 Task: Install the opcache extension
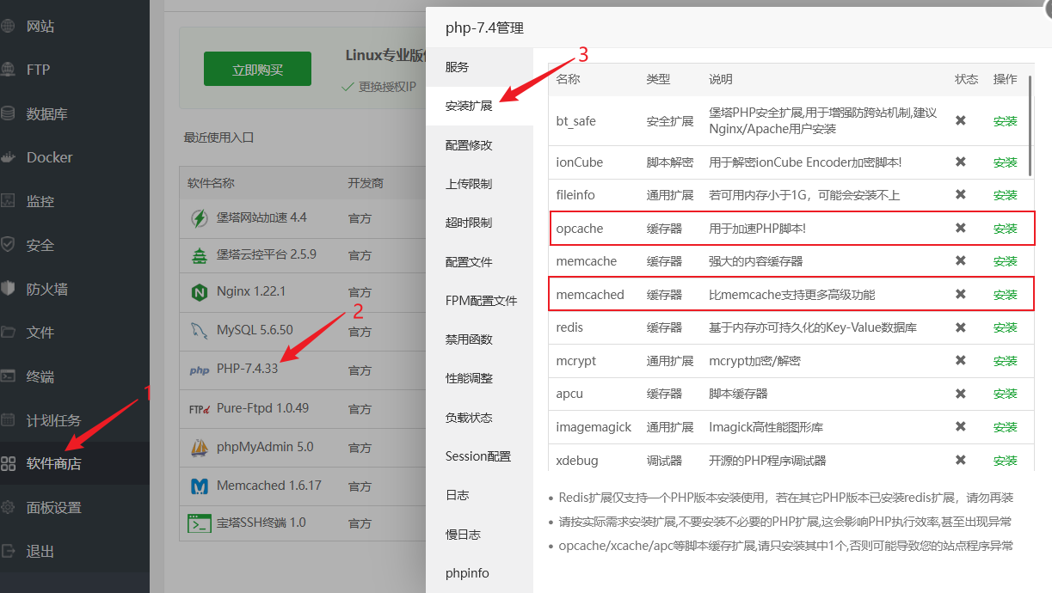click(1005, 229)
